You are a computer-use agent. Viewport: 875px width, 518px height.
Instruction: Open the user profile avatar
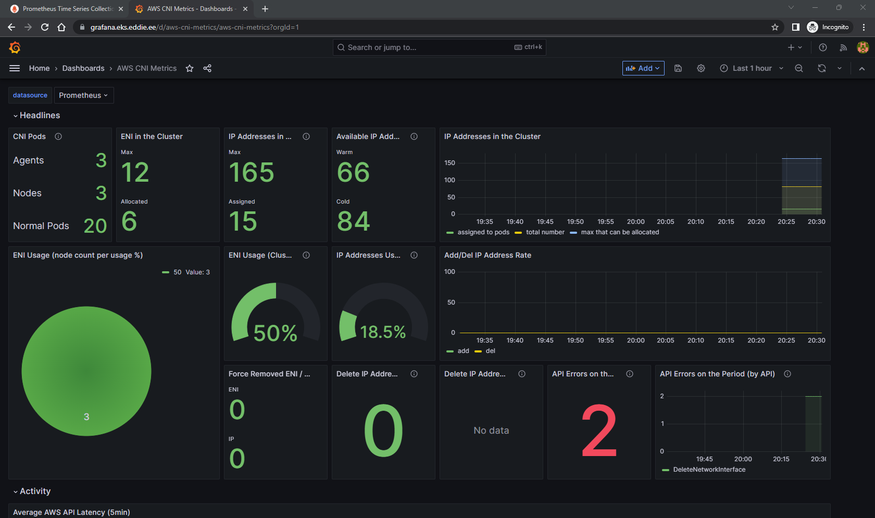tap(863, 47)
